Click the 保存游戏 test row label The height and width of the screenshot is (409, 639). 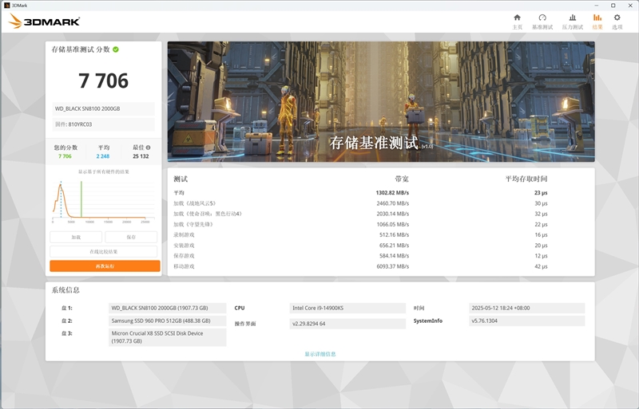point(184,256)
